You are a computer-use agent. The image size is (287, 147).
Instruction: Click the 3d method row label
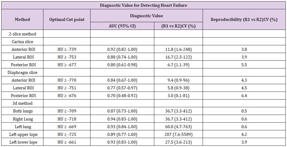click(x=22, y=103)
